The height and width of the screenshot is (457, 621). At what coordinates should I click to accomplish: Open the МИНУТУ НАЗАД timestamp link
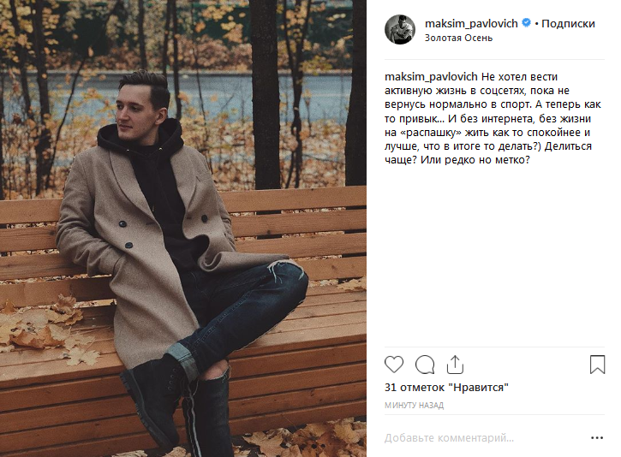(x=414, y=405)
